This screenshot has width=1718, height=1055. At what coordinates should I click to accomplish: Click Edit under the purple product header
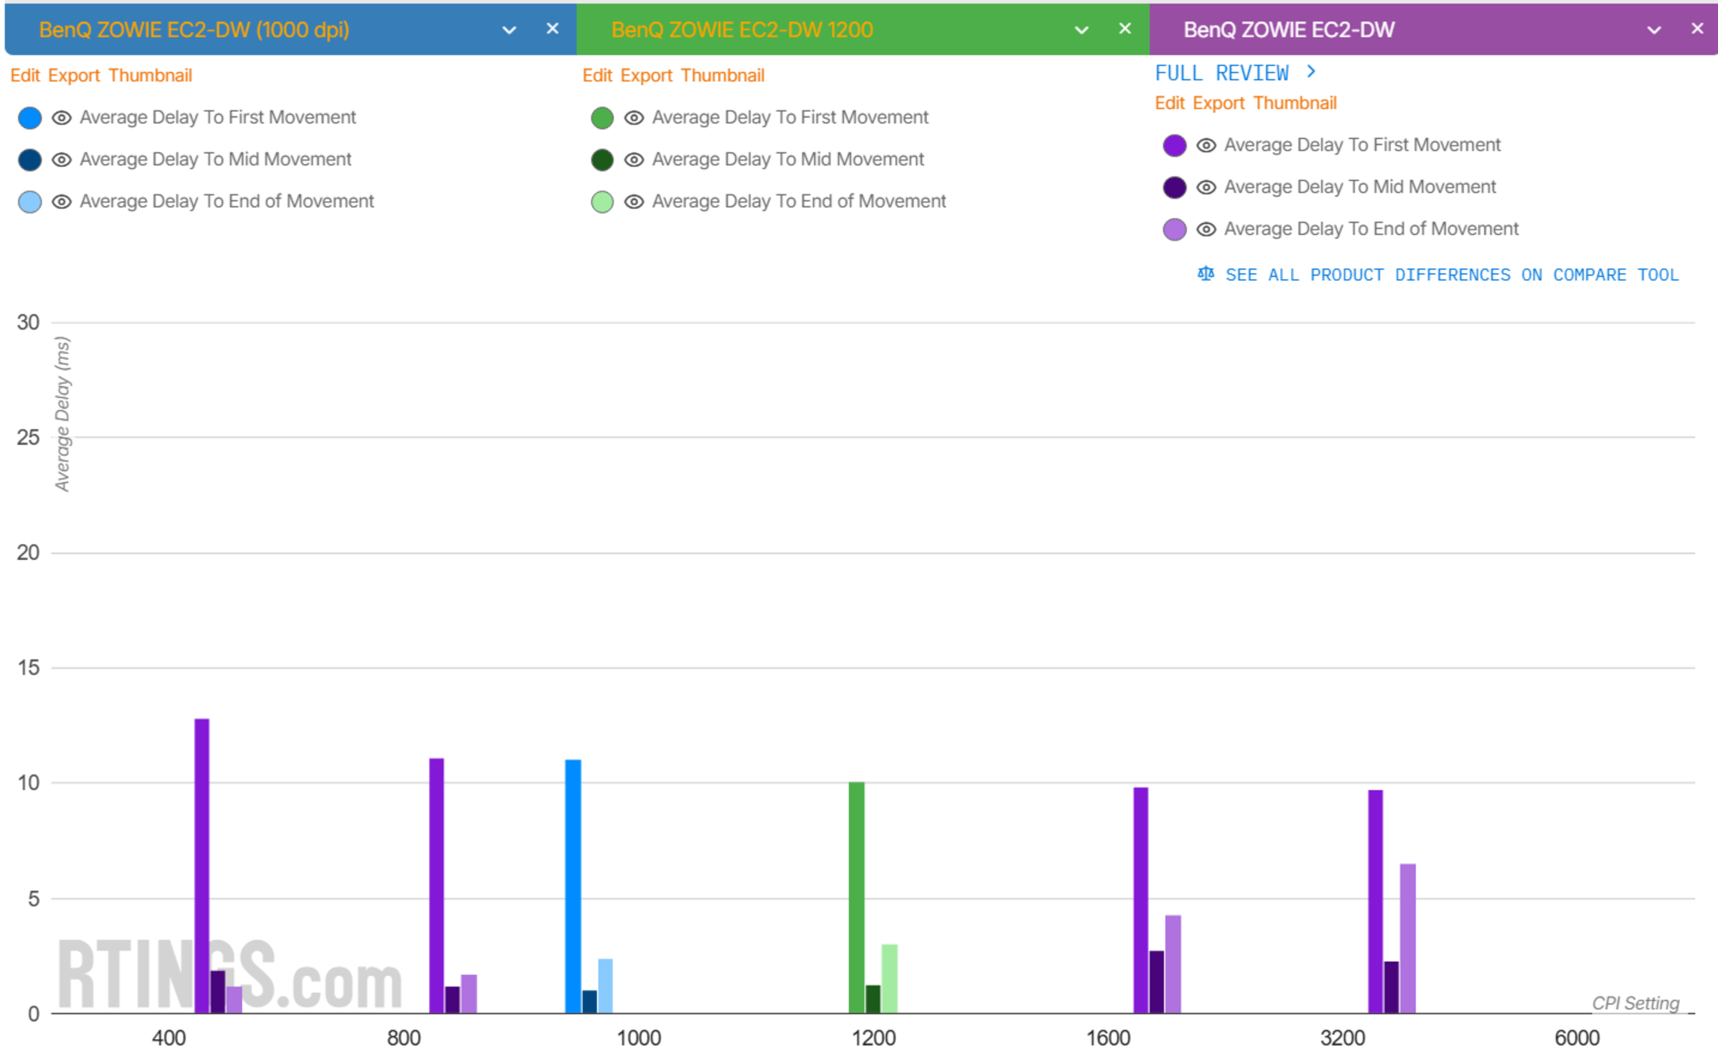(x=1170, y=103)
